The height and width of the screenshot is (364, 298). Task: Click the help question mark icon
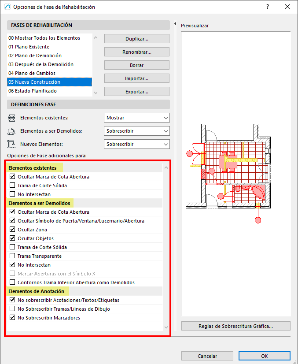[268, 7]
